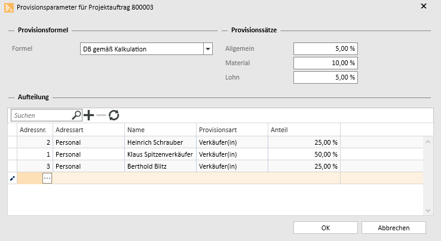Click the Abbrechen button

(393, 228)
